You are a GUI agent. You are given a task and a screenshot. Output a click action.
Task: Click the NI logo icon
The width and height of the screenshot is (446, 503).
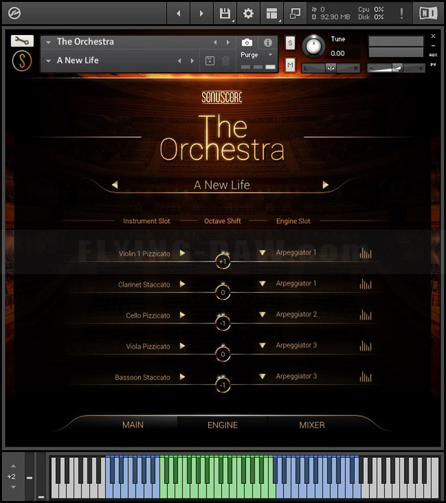(428, 14)
